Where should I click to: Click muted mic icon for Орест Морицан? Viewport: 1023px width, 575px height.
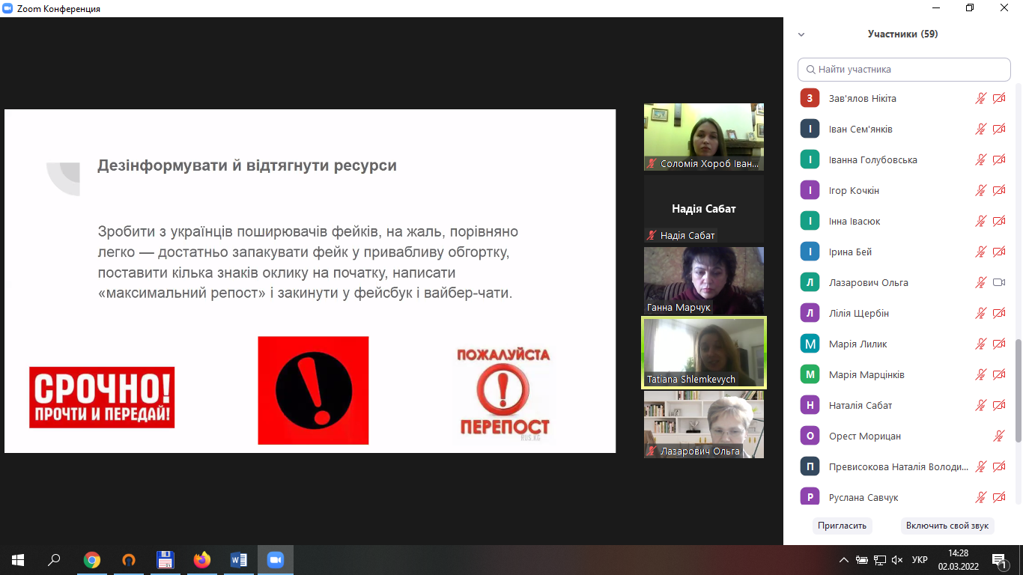tap(998, 436)
